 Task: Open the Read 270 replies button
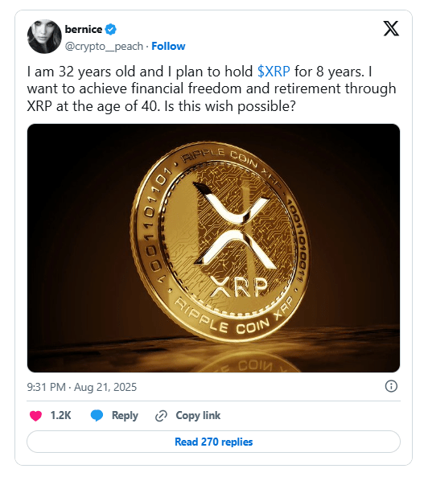[x=213, y=442]
